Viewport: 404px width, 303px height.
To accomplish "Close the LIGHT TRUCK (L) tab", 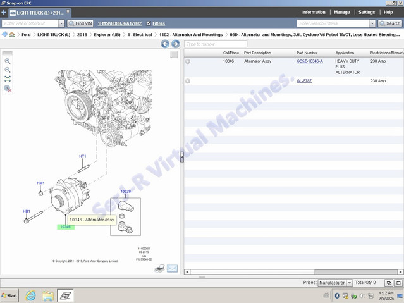I will 68,11.
